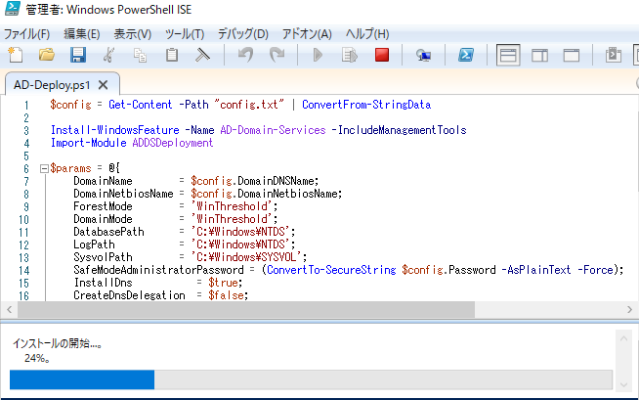
Task: Paste from clipboard icon
Action: click(x=172, y=55)
